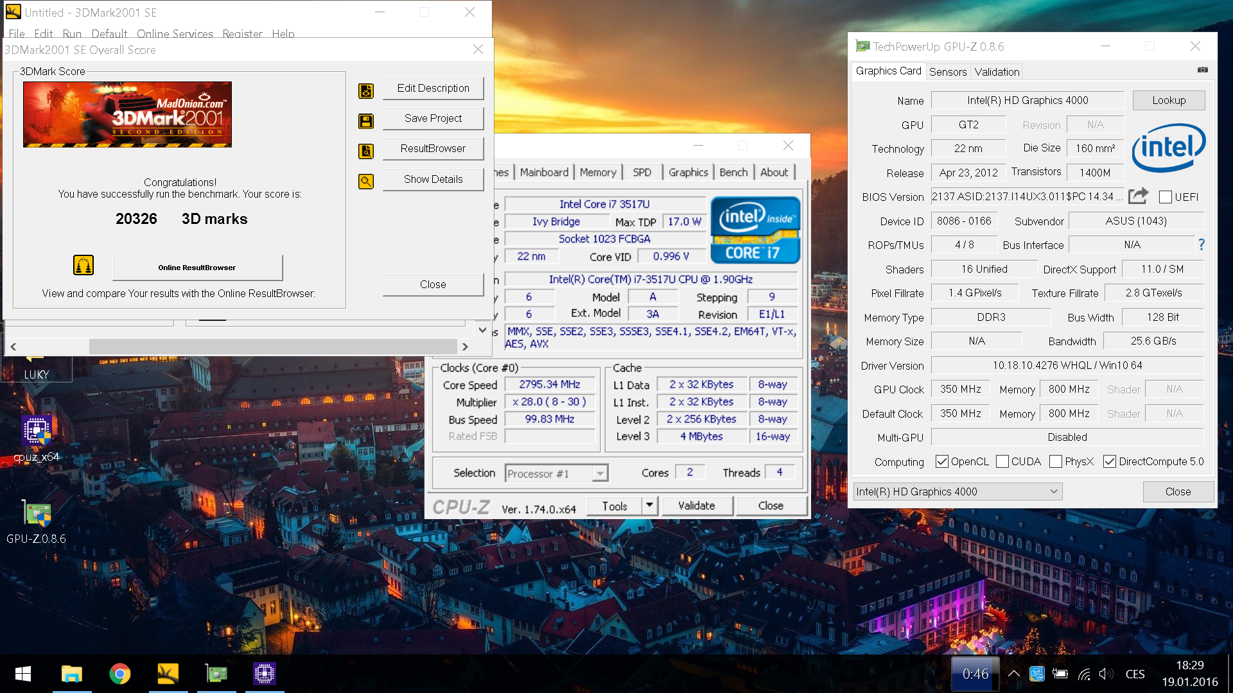Image resolution: width=1233 pixels, height=693 pixels.
Task: Click the Intel Core i7 badge in CPU-Z
Action: (x=756, y=230)
